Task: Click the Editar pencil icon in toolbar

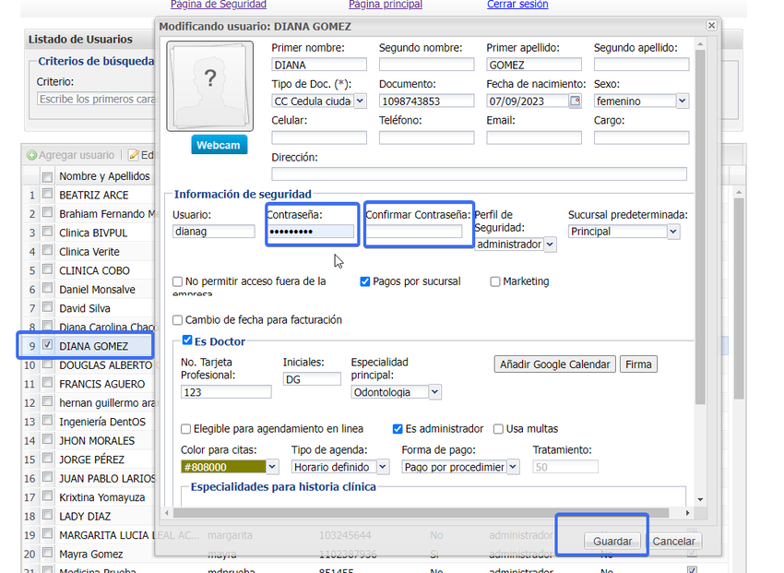Action: 134,156
